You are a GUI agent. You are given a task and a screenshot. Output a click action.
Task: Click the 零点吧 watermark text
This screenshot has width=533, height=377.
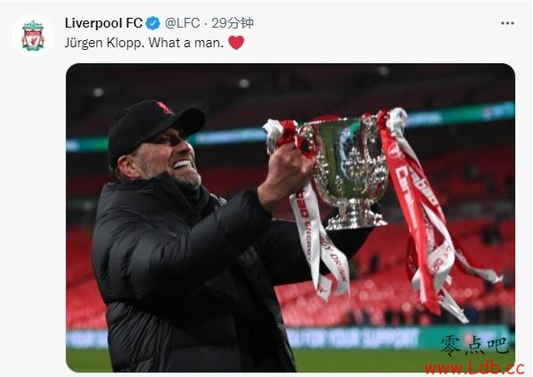tap(474, 346)
